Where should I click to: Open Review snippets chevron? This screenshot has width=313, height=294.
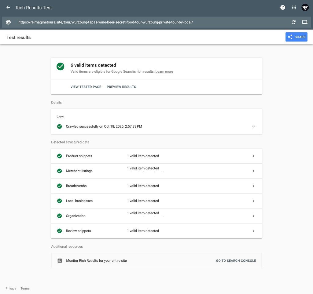pos(253,231)
